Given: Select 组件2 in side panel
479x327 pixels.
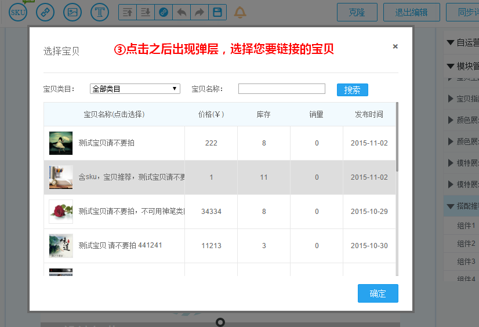Looking at the screenshot, I should point(466,244).
